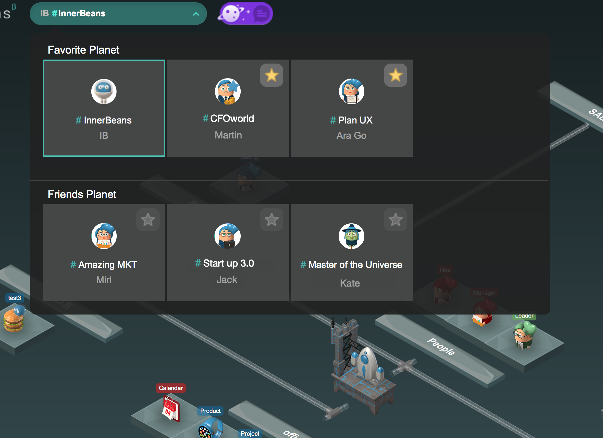603x438 pixels.
Task: Open the CFOworld planet card
Action: pos(228,108)
